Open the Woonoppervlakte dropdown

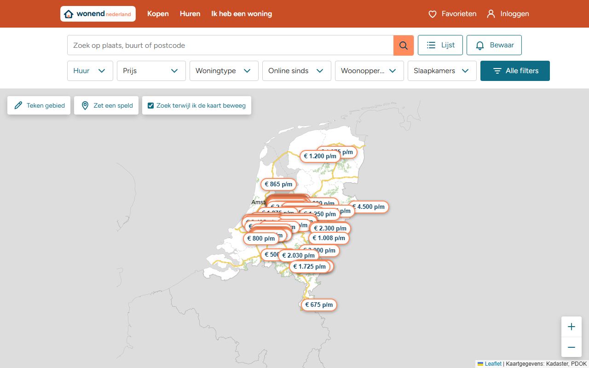(x=370, y=71)
